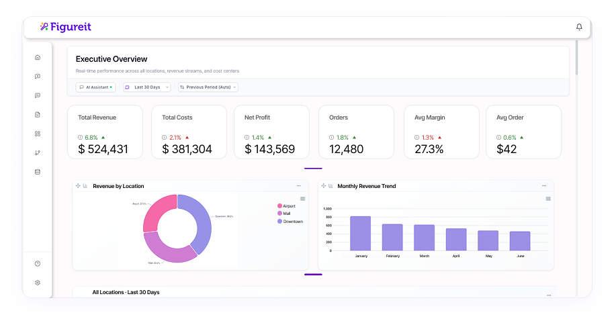Select the Total Revenue card
The width and height of the screenshot is (614, 325).
[105, 132]
